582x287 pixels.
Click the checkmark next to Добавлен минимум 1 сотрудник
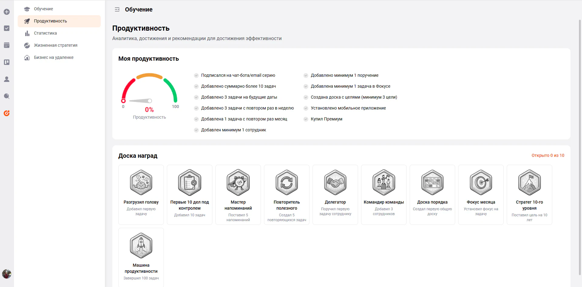[196, 130]
